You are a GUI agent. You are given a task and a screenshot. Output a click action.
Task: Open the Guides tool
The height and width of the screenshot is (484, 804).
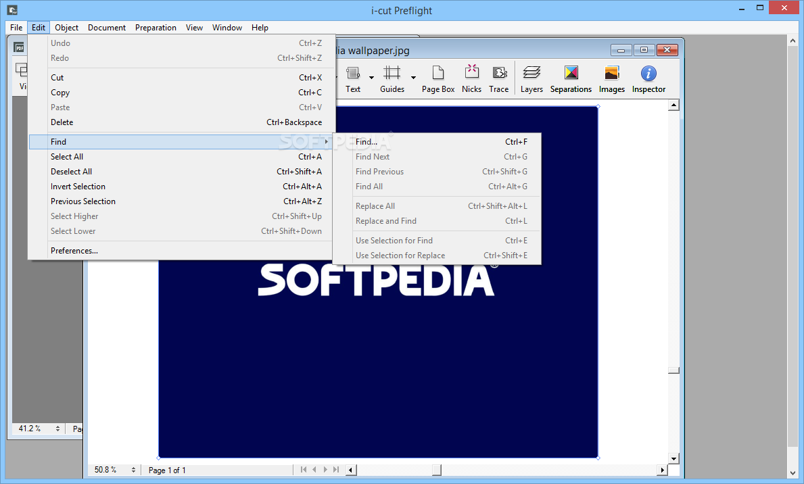click(392, 79)
